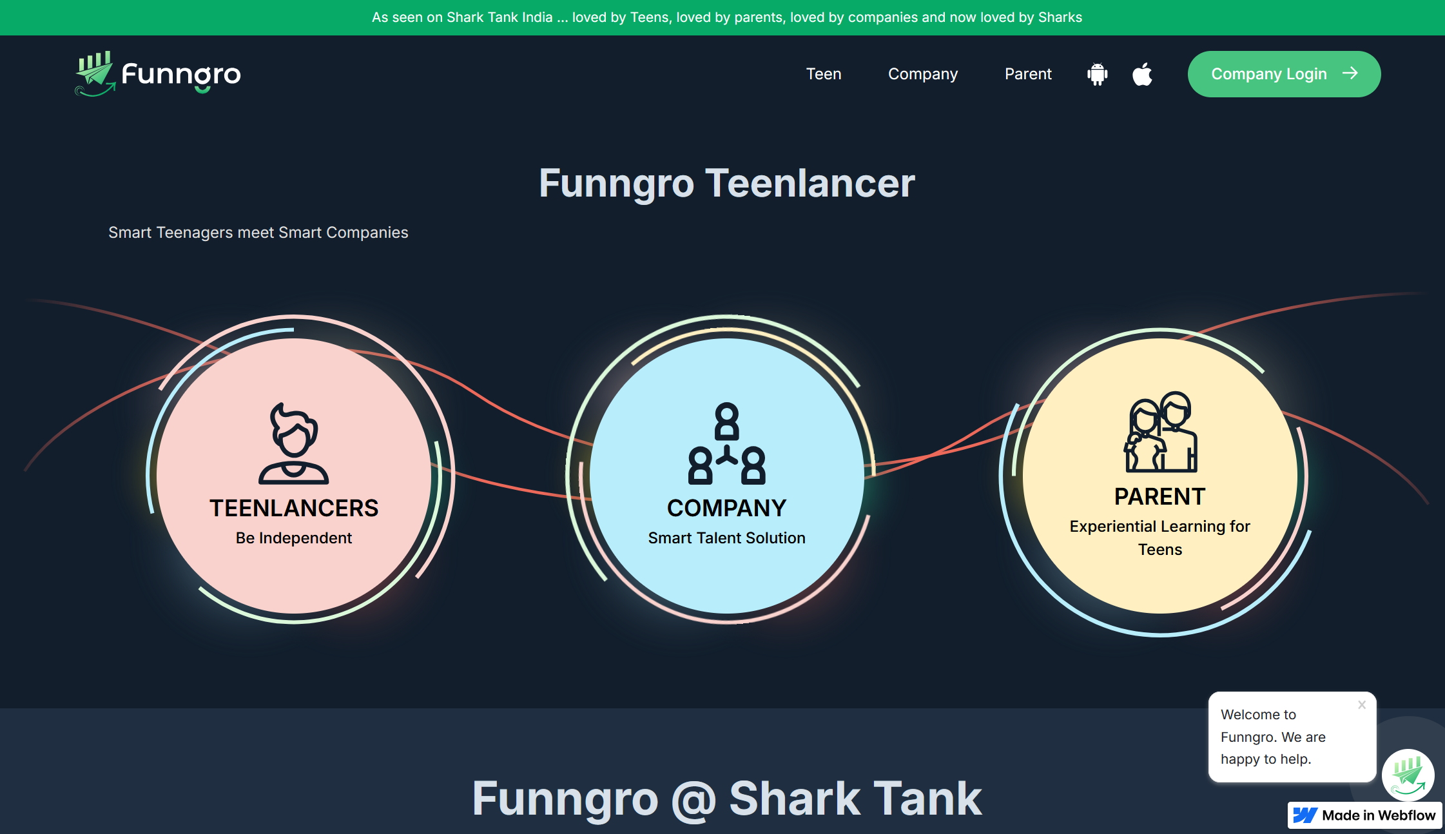Click the Company team network icon
This screenshot has height=834, width=1445.
point(727,443)
